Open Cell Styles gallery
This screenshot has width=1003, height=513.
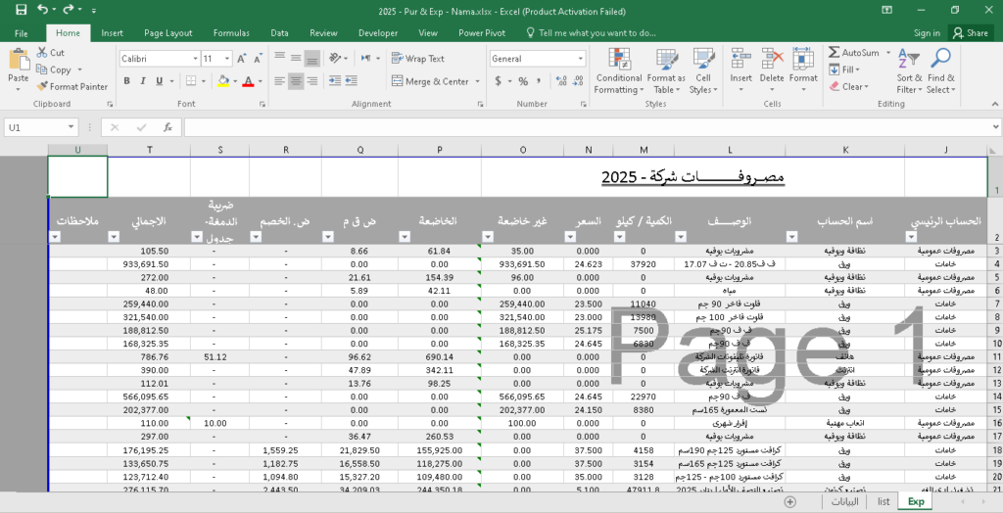[x=703, y=71]
